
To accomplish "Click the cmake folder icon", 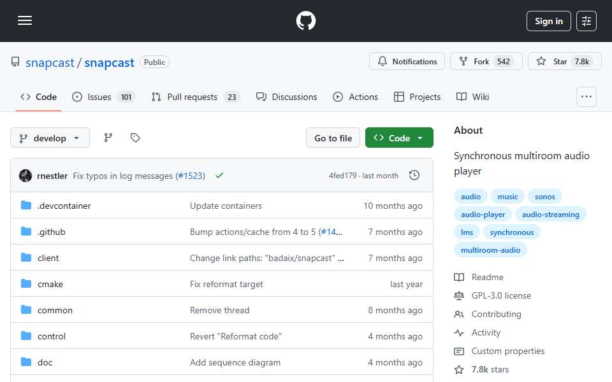I will click(25, 284).
